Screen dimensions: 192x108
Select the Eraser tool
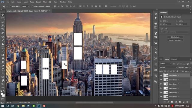pos(3,51)
